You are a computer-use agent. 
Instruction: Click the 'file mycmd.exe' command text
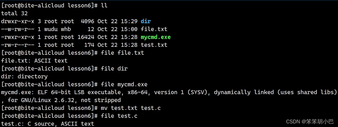pos(124,84)
